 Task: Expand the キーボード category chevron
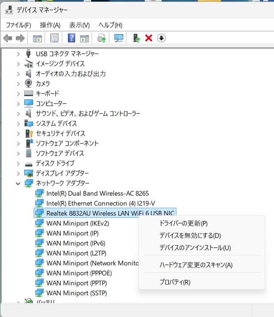(18, 94)
